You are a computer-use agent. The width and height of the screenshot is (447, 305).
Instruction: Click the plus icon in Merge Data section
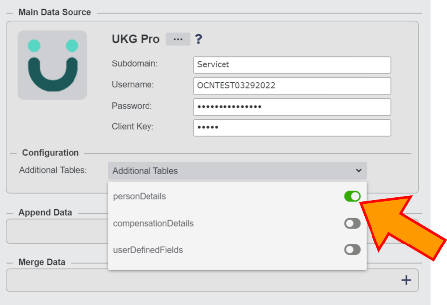click(406, 279)
